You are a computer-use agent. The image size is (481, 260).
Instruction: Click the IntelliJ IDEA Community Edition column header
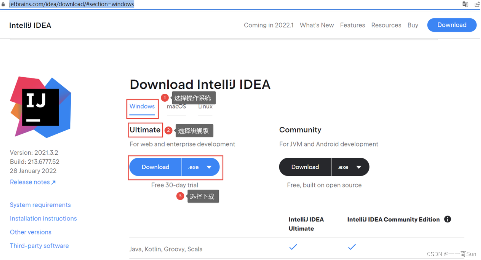(x=393, y=219)
